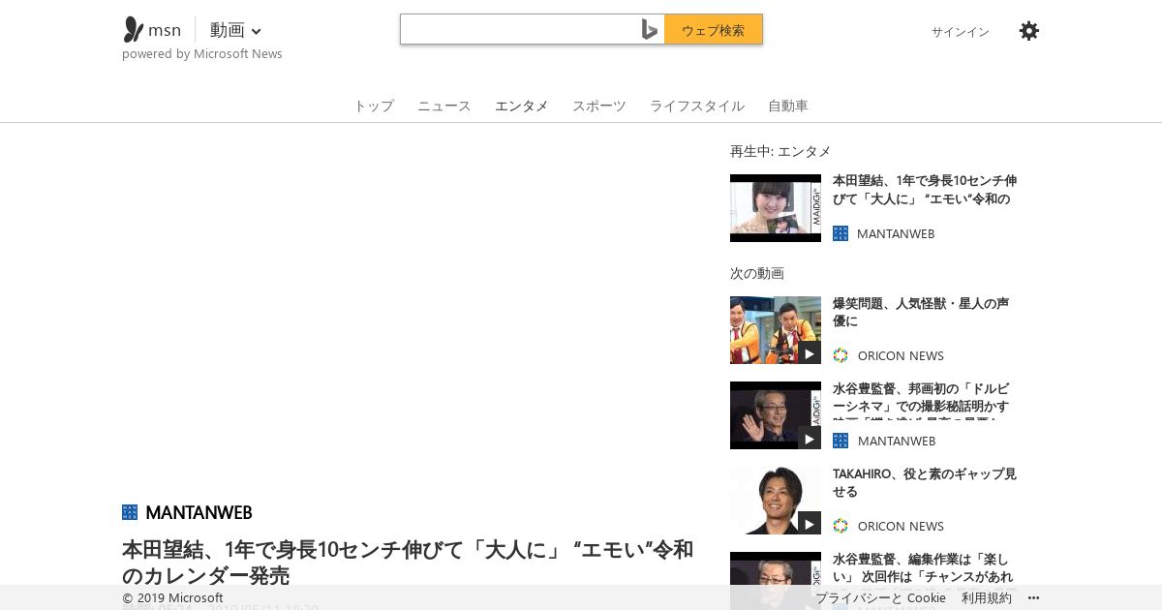1162x610 pixels.
Task: Click the main MANTANWEB publisher name
Action: pyautogui.click(x=199, y=512)
